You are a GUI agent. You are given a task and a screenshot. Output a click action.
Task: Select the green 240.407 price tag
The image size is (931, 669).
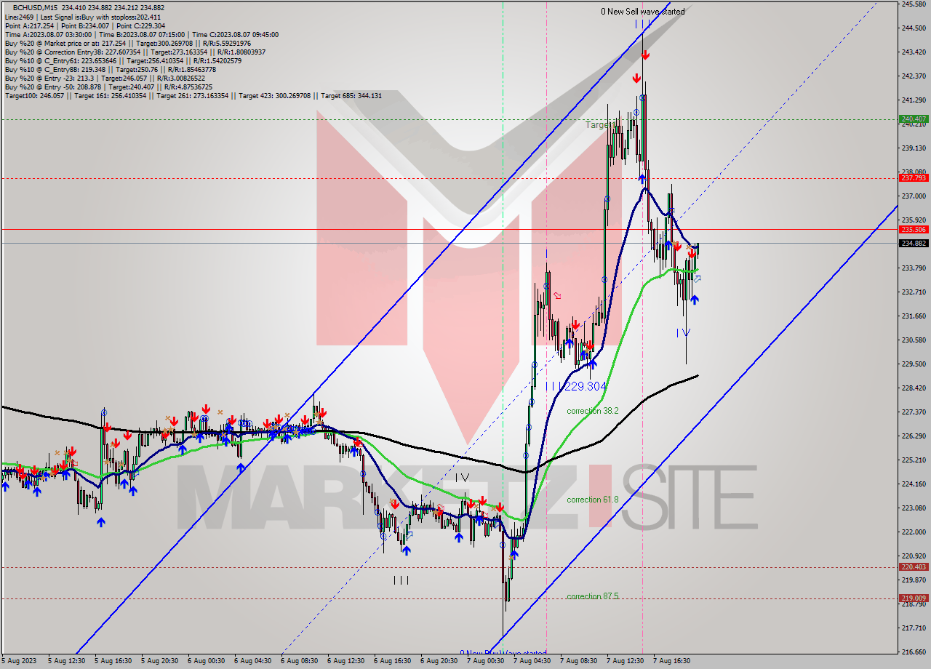pyautogui.click(x=914, y=119)
